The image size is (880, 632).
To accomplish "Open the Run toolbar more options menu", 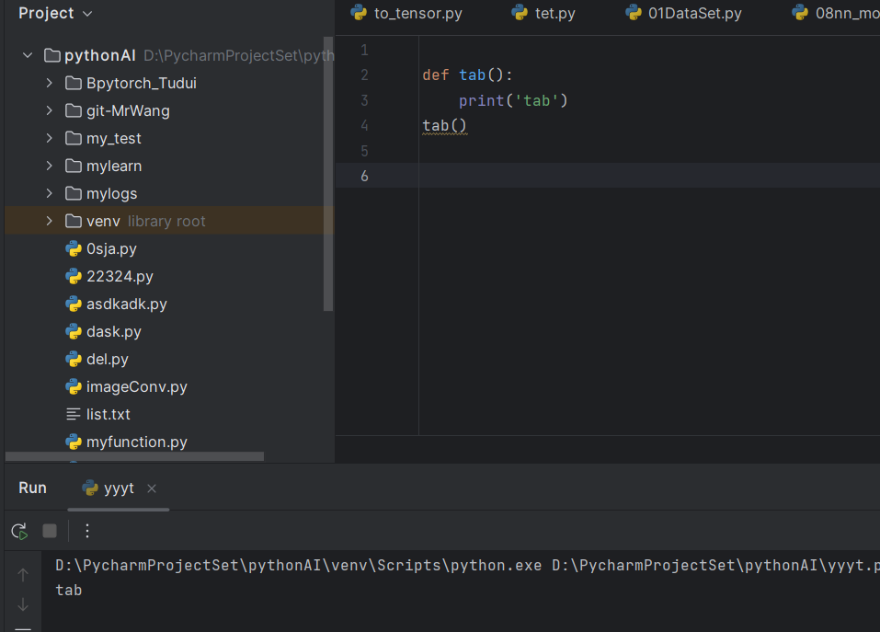I will pyautogui.click(x=87, y=531).
